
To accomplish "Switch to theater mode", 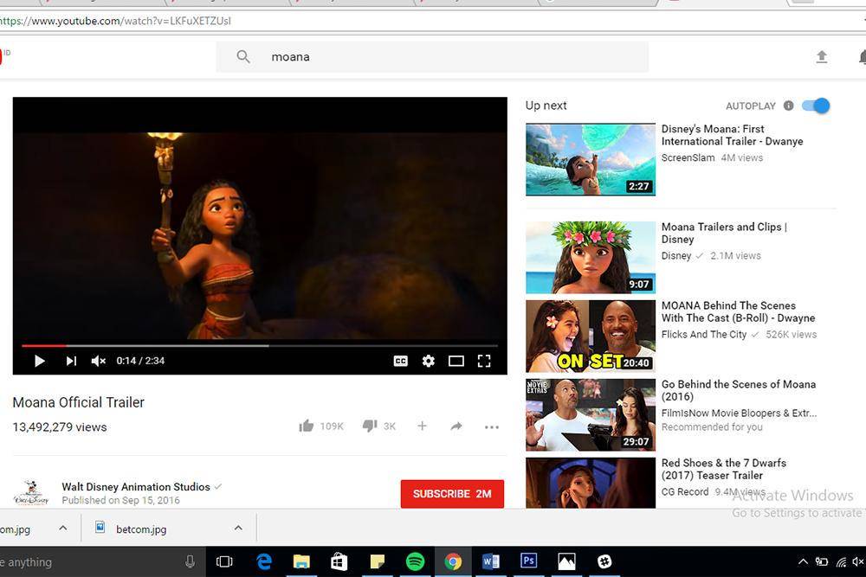I will click(456, 361).
